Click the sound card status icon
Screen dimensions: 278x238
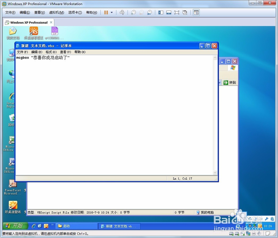coord(259,234)
